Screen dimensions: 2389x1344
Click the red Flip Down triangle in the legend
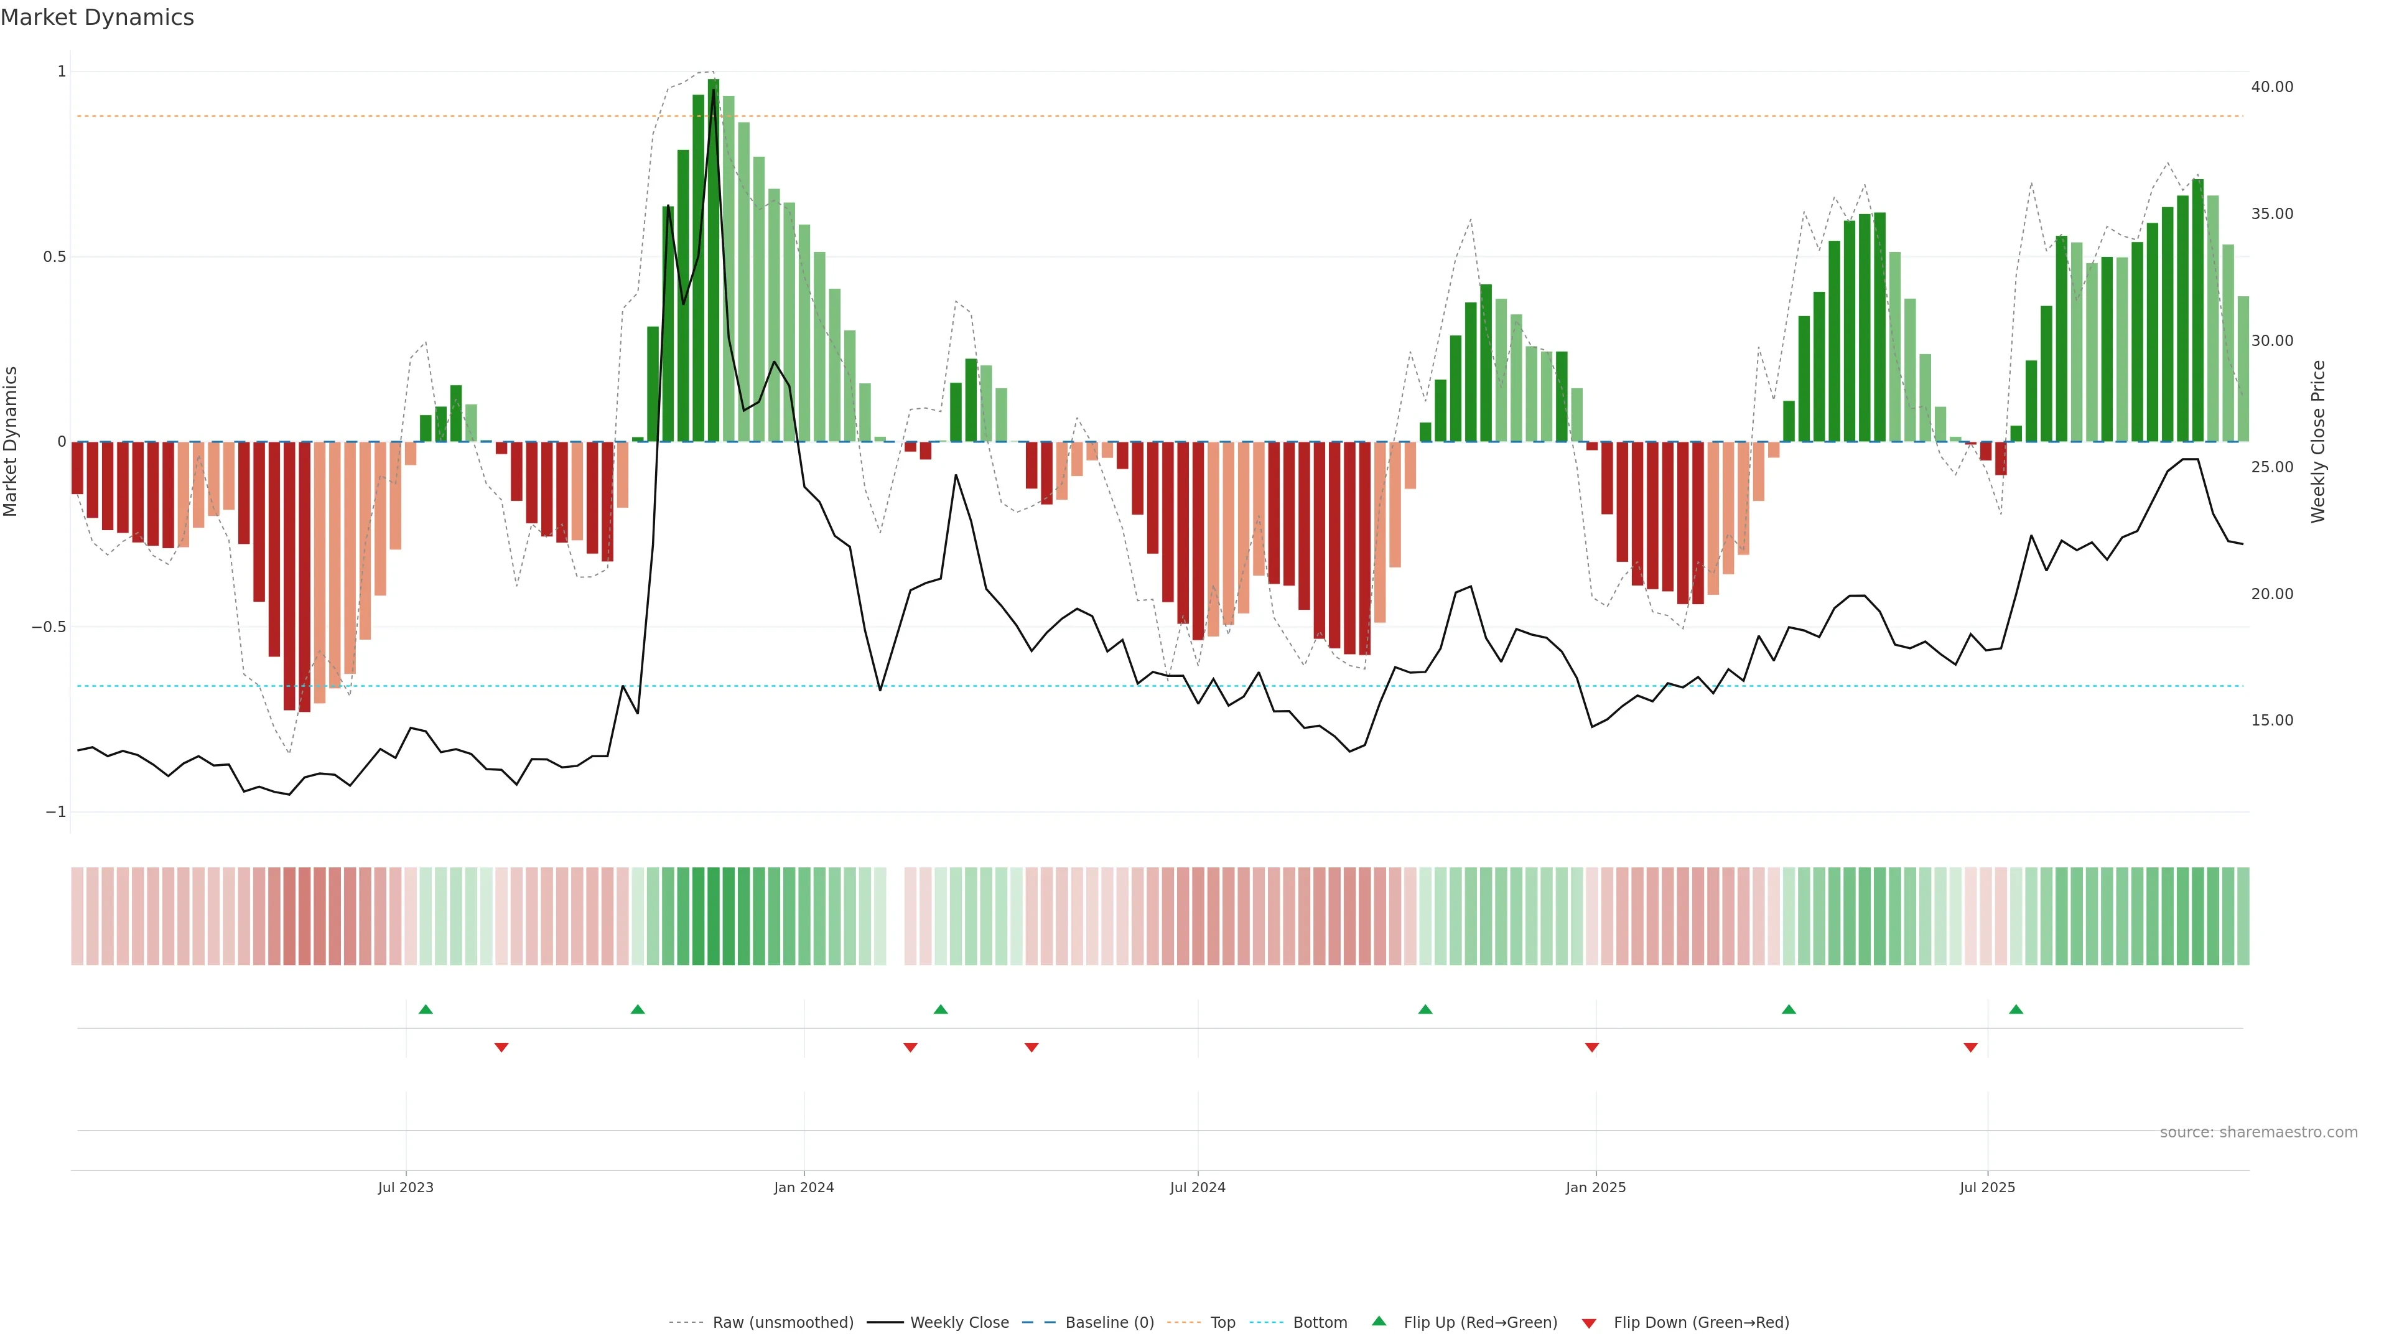pyautogui.click(x=1589, y=1323)
